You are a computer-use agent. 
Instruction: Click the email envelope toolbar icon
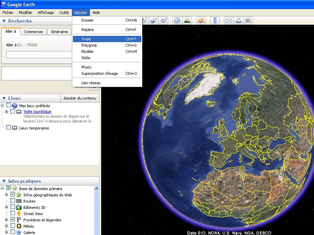tap(229, 21)
